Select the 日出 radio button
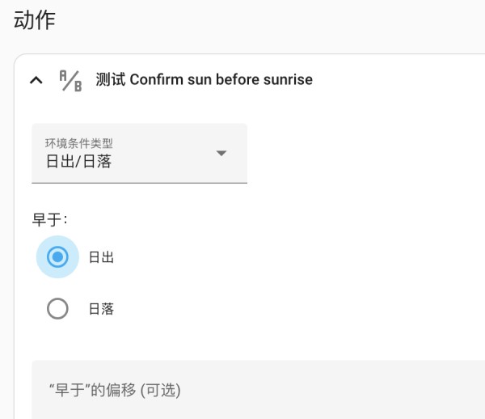The image size is (485, 419). pos(57,257)
